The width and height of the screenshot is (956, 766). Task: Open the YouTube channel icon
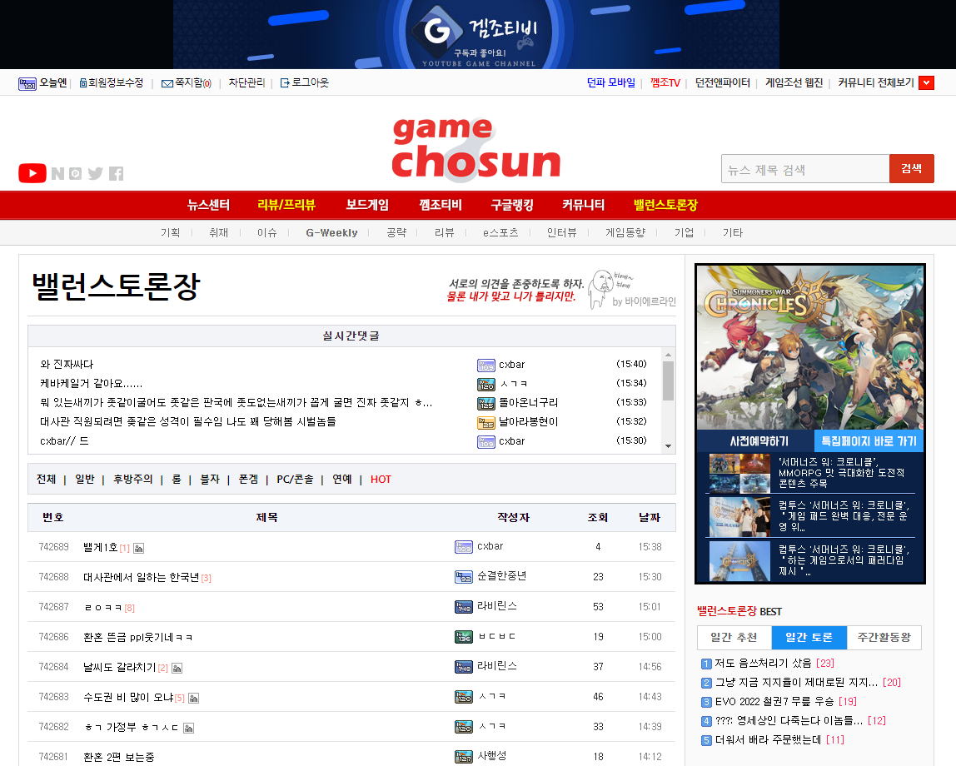32,173
